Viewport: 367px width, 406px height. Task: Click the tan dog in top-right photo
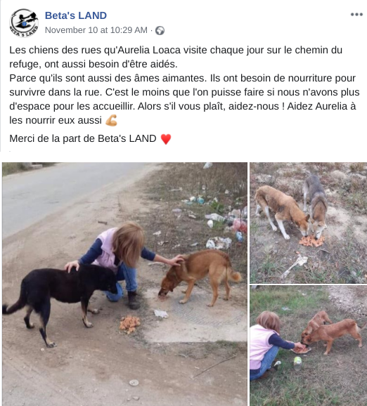click(282, 211)
